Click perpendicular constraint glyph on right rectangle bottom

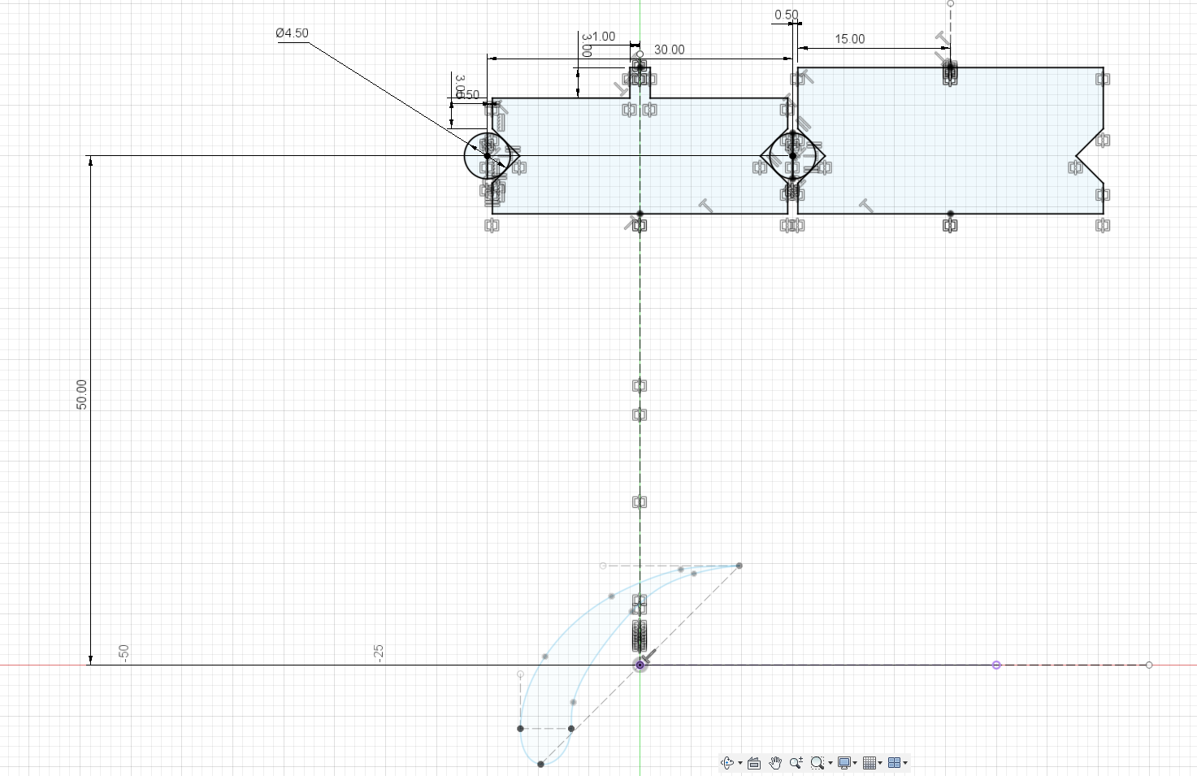point(866,206)
